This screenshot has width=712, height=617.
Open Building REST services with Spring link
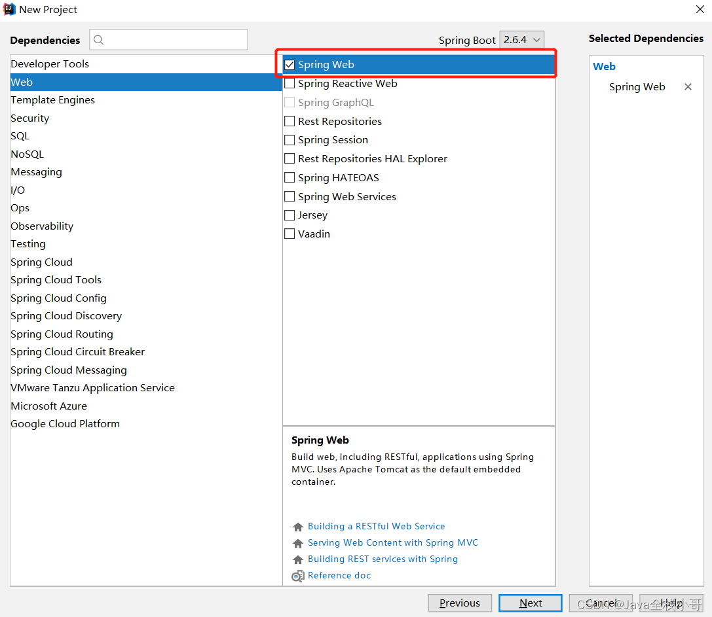pos(383,559)
